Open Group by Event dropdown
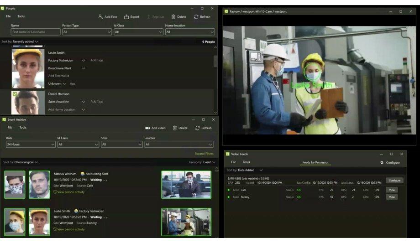Image resolution: width=420 pixels, height=243 pixels. (x=209, y=162)
